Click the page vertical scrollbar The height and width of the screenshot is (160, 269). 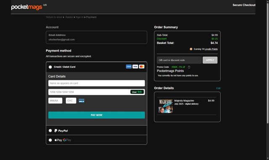[x=268, y=63]
